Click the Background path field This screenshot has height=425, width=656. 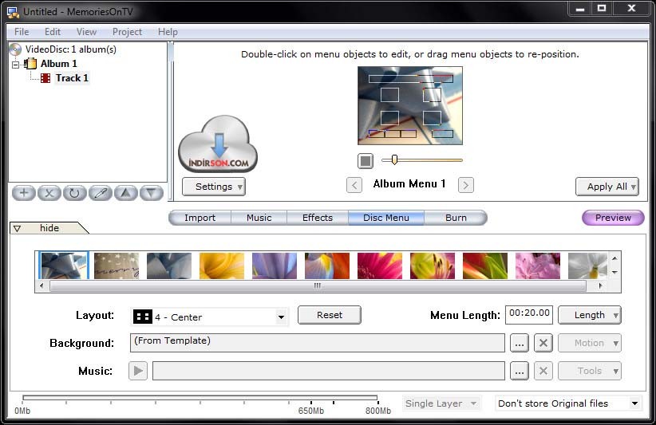point(318,343)
